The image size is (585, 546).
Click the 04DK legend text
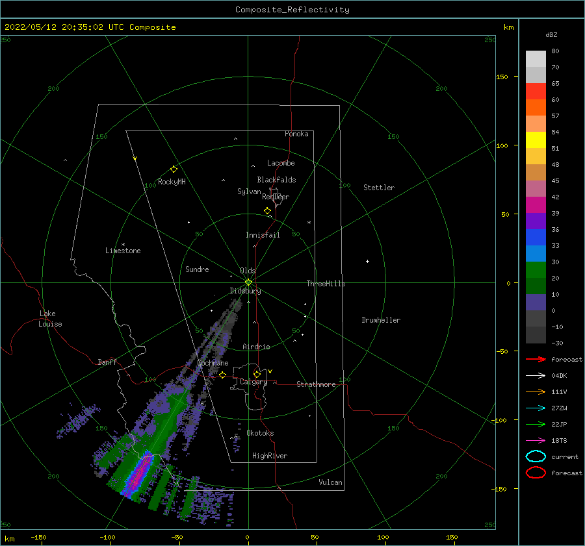(559, 375)
